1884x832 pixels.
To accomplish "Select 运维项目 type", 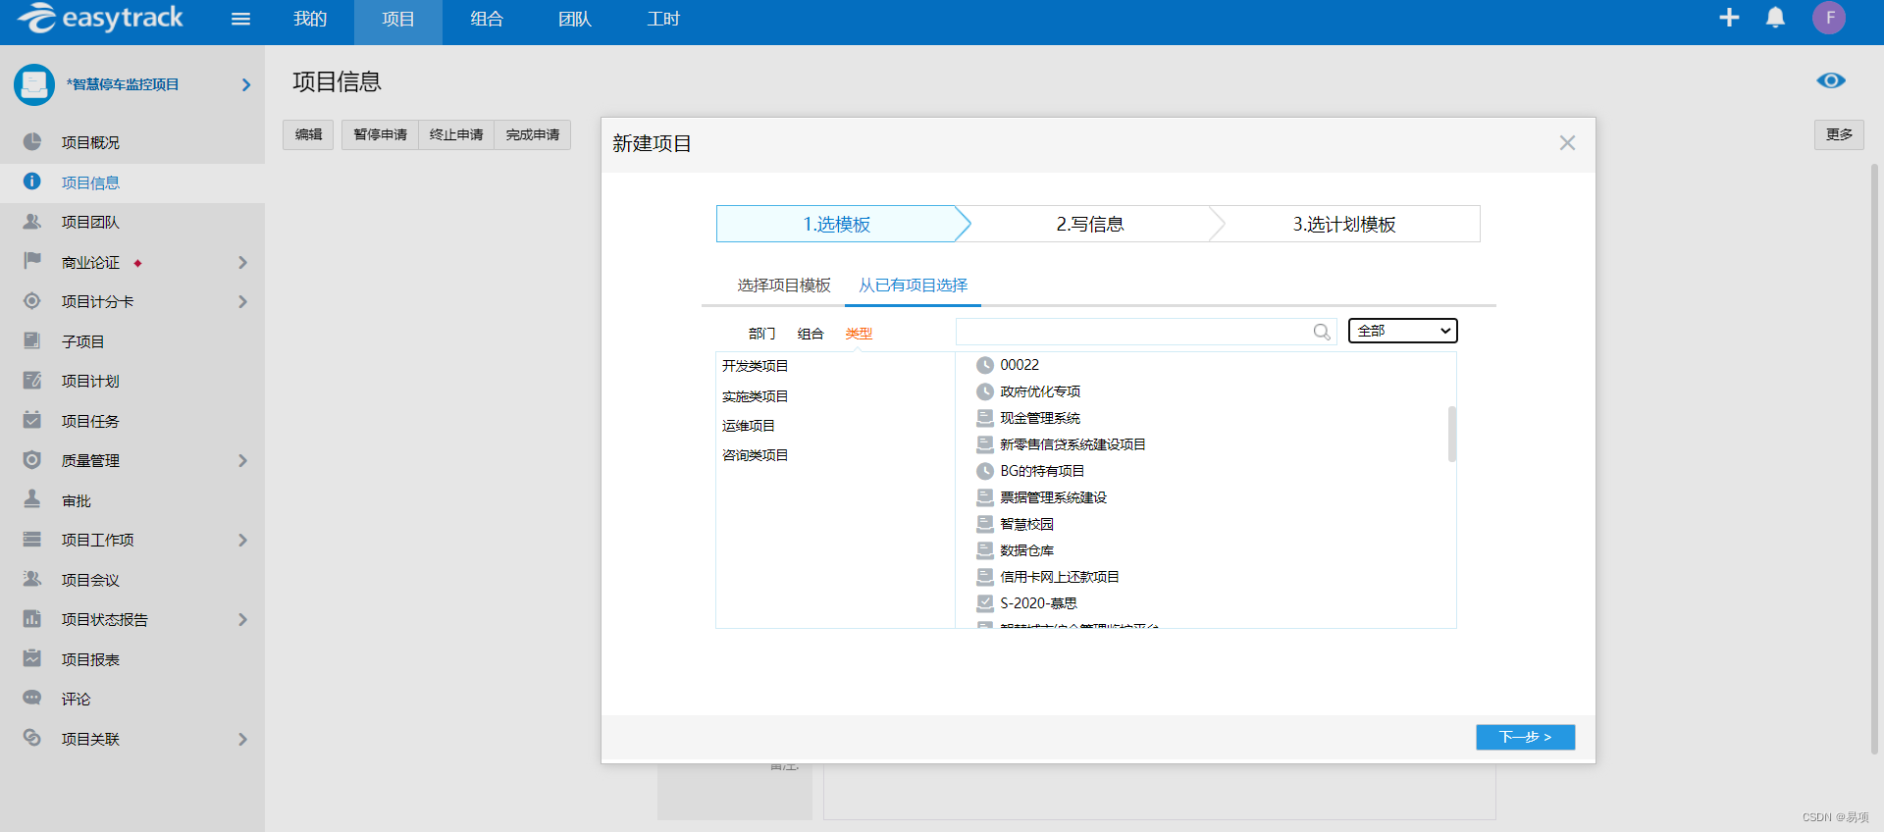I will click(x=749, y=426).
